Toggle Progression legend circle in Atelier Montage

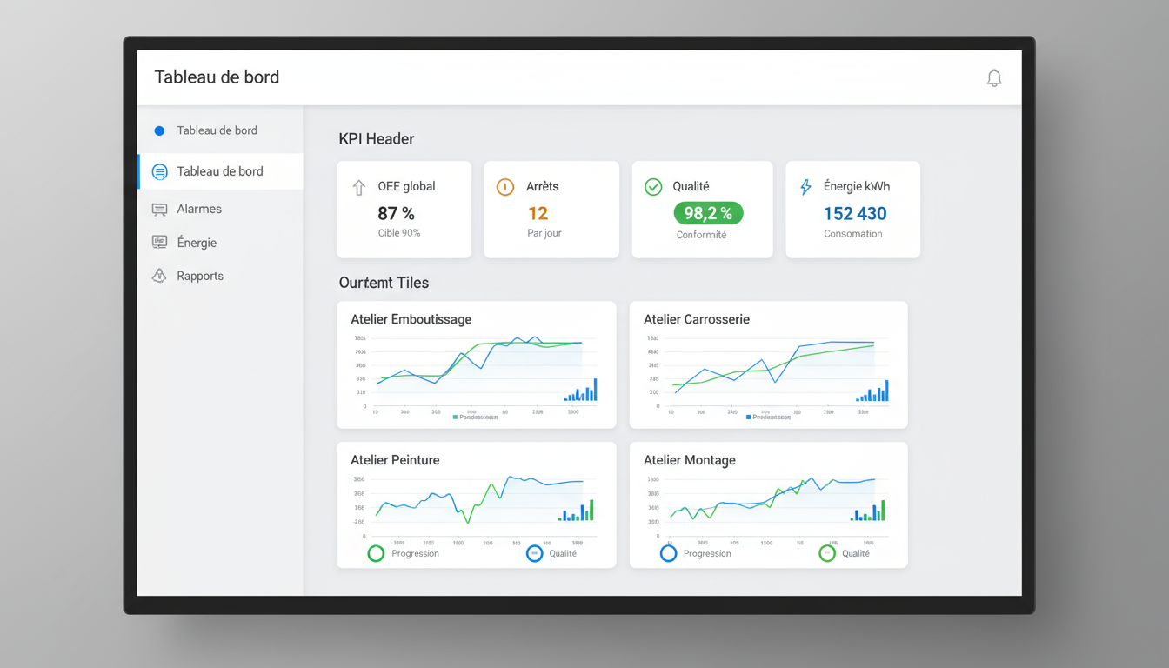668,553
